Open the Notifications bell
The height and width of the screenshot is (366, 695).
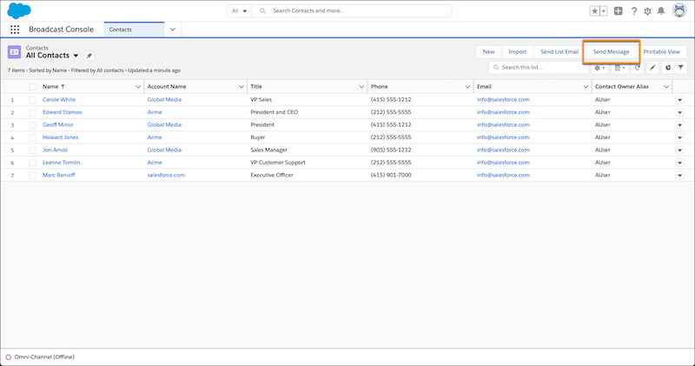click(661, 11)
